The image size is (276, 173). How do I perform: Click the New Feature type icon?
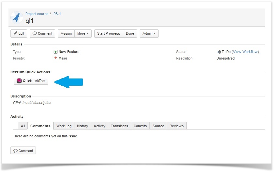pos(55,52)
